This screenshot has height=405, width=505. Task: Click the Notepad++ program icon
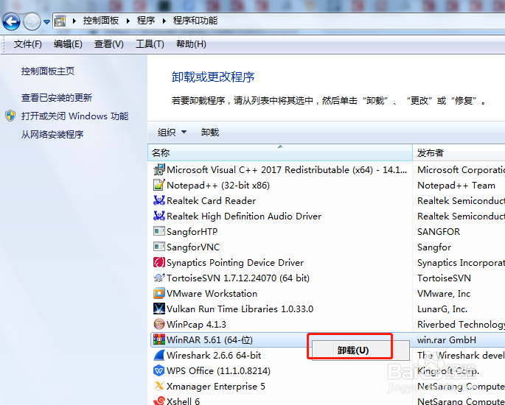[159, 185]
